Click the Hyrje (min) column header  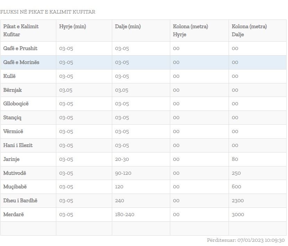coord(73,26)
